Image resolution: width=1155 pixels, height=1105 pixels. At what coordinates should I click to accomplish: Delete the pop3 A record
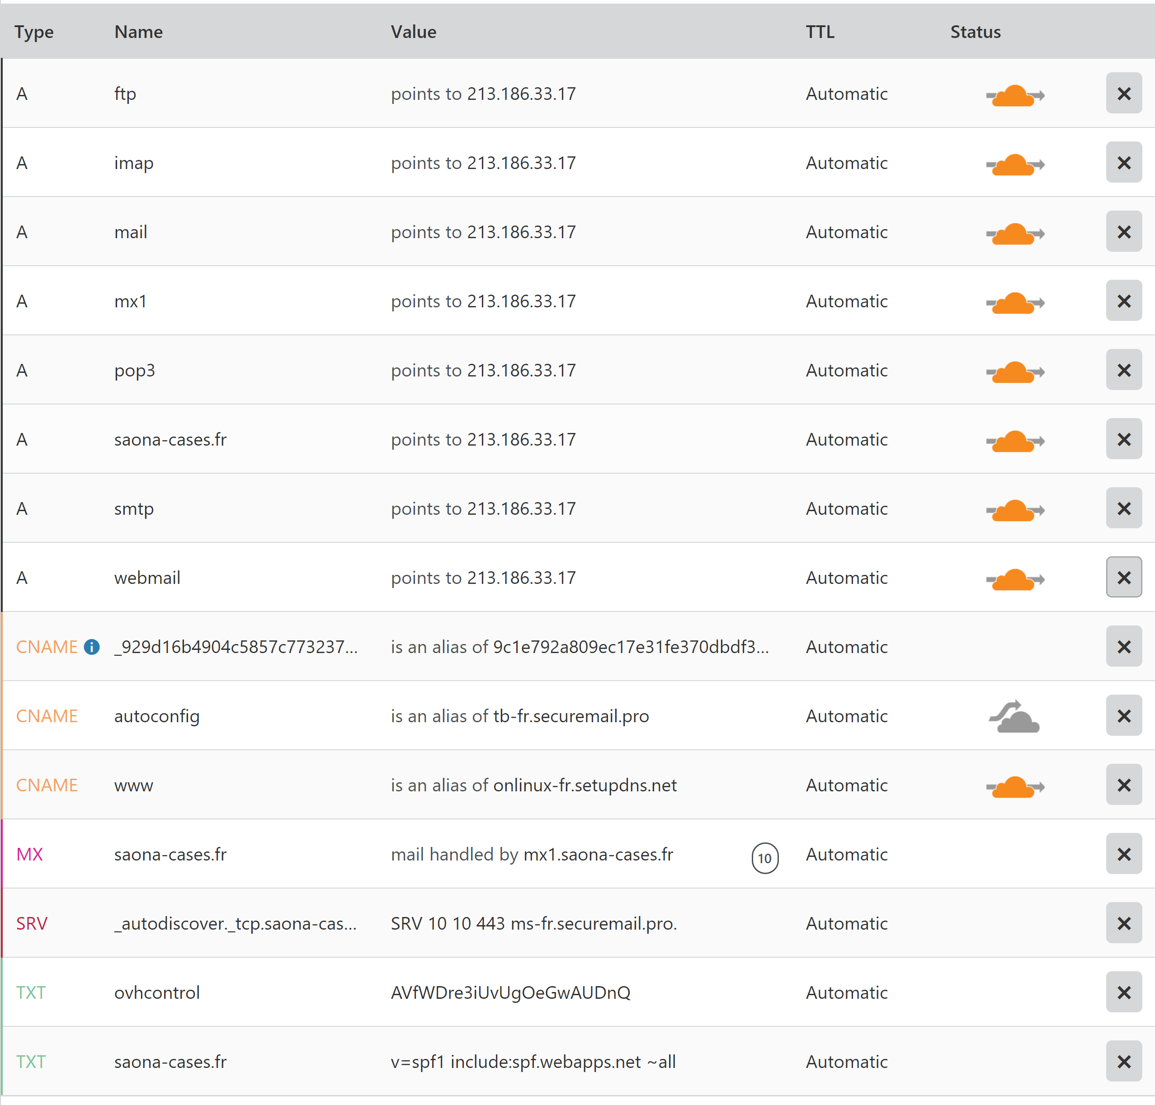tap(1123, 370)
